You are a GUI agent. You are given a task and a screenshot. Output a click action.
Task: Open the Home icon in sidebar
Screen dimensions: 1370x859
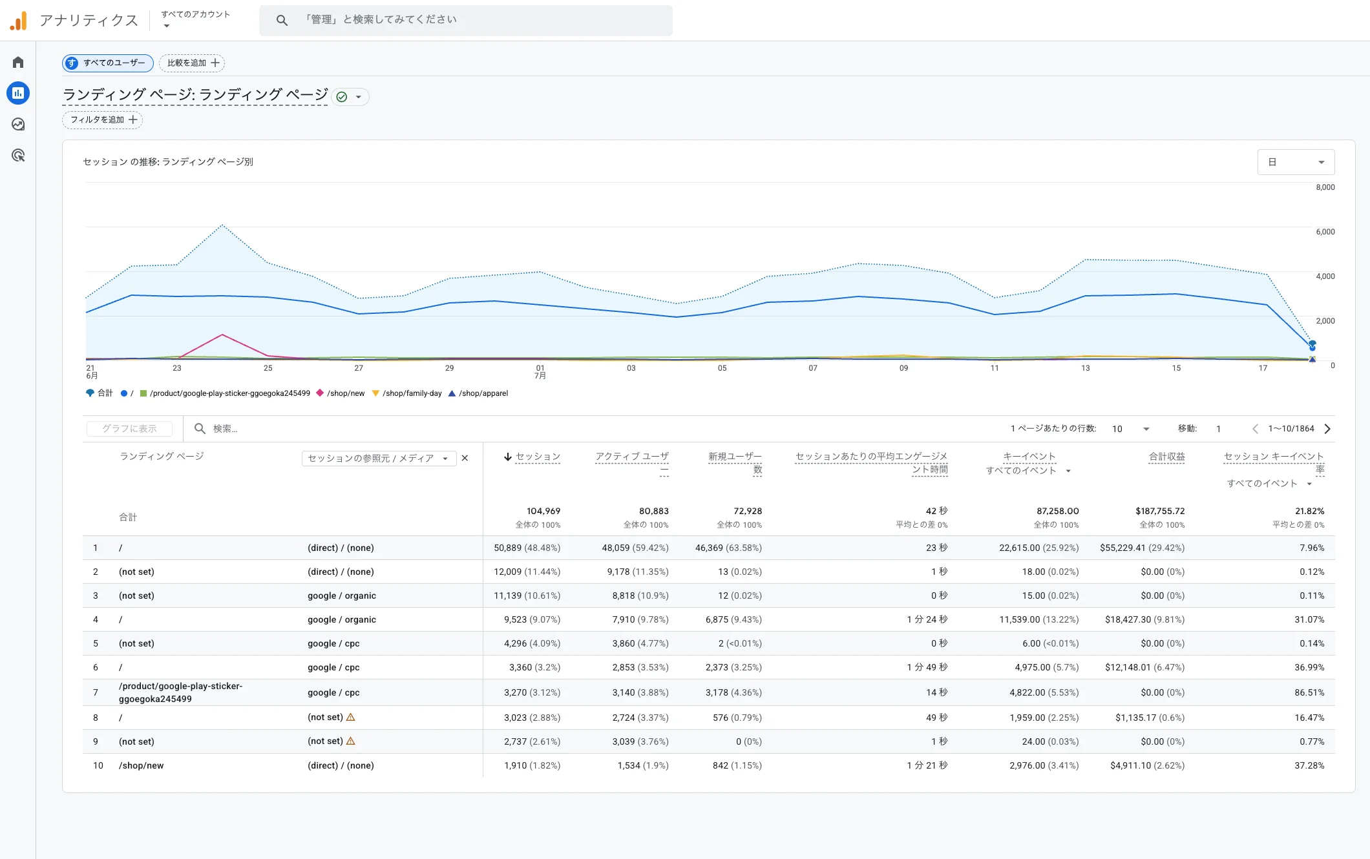pos(18,62)
